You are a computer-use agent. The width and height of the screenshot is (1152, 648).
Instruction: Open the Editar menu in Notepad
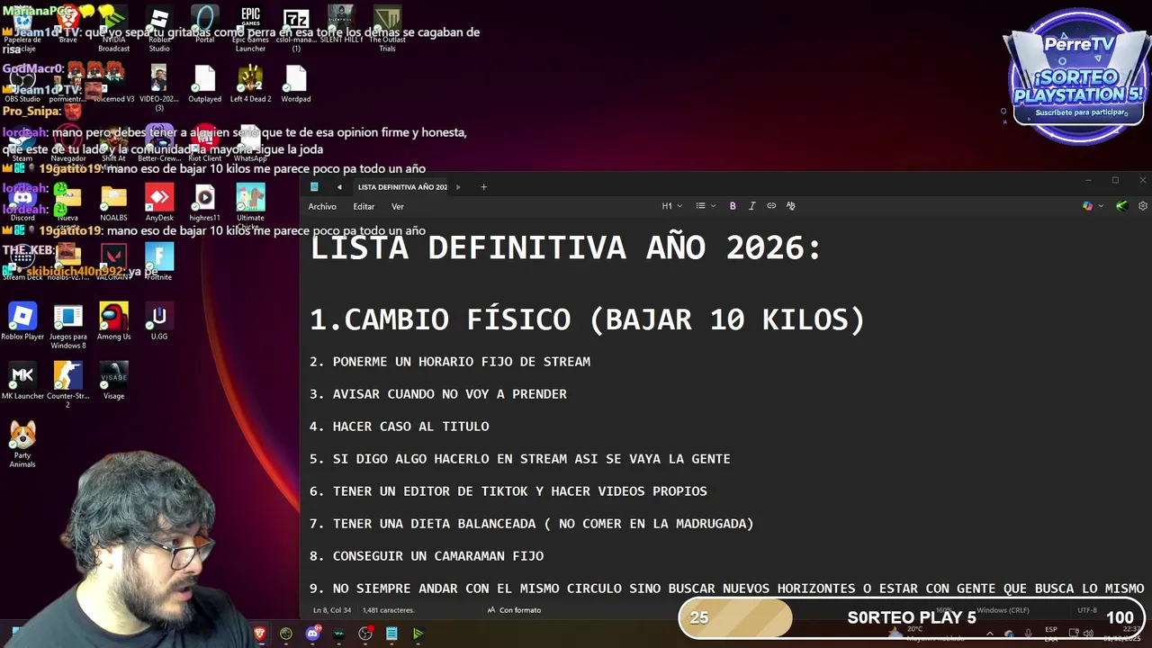pyautogui.click(x=364, y=206)
